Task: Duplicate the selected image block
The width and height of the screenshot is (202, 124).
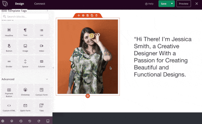Action: point(92,15)
